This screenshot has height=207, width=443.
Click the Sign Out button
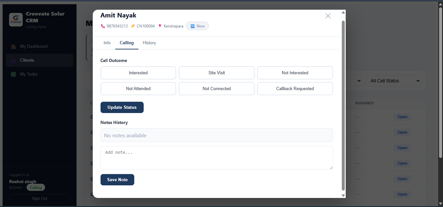(40, 199)
